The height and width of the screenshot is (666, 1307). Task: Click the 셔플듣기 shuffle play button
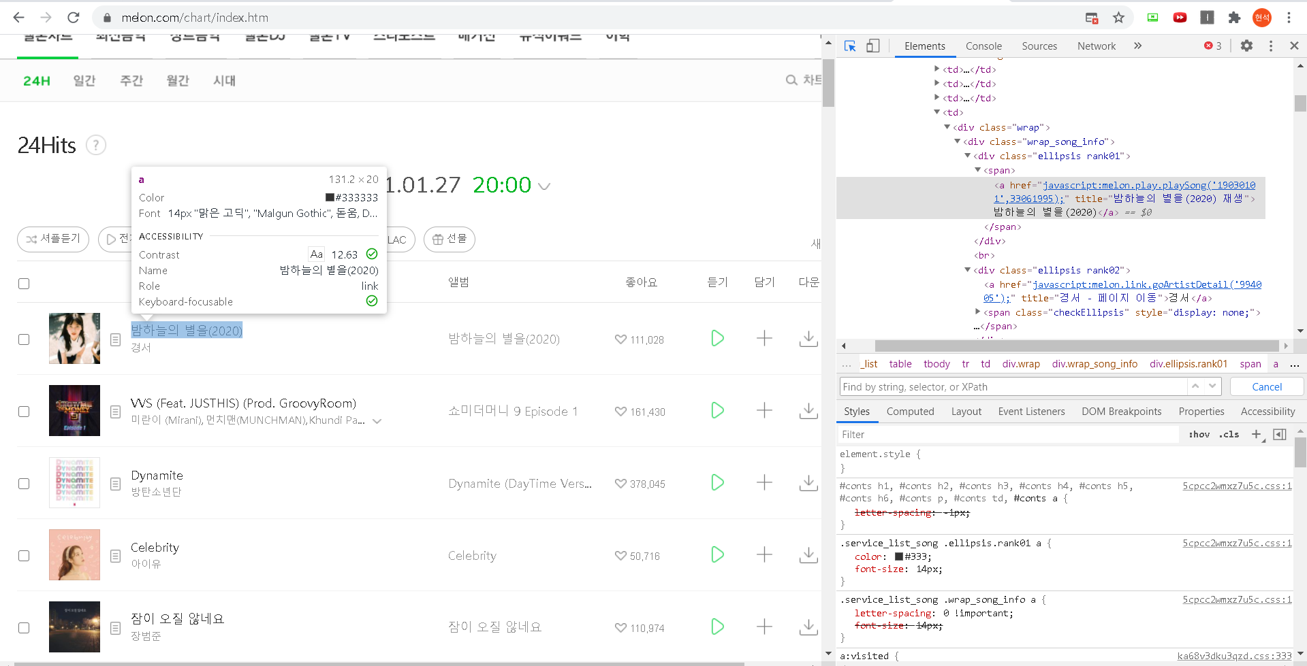[53, 239]
